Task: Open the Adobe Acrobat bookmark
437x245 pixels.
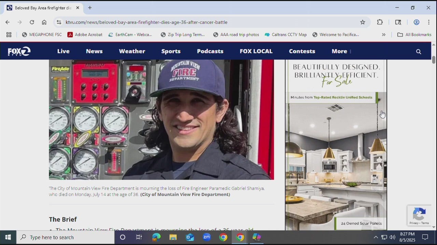Action: (85, 34)
